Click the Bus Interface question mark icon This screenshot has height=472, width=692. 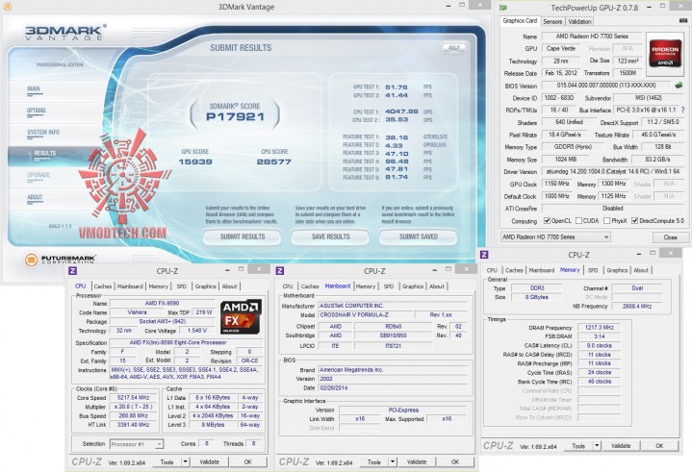683,110
